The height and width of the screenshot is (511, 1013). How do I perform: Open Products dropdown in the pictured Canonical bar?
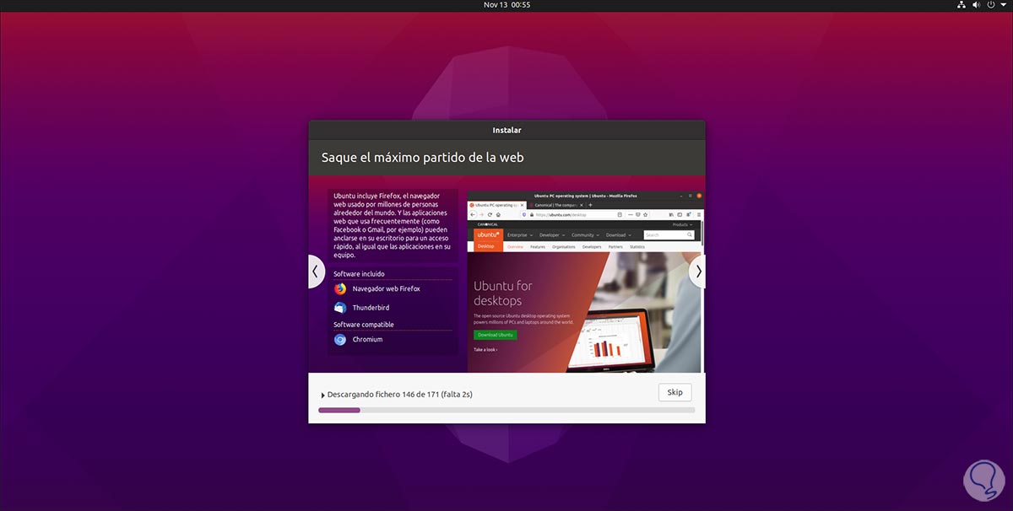click(682, 224)
